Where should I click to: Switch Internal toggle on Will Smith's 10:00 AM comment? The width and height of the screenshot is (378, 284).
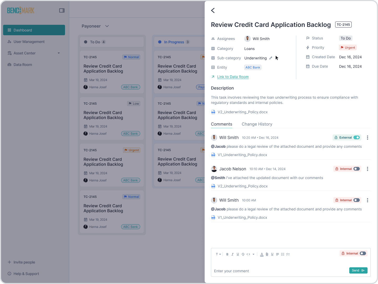point(357,200)
